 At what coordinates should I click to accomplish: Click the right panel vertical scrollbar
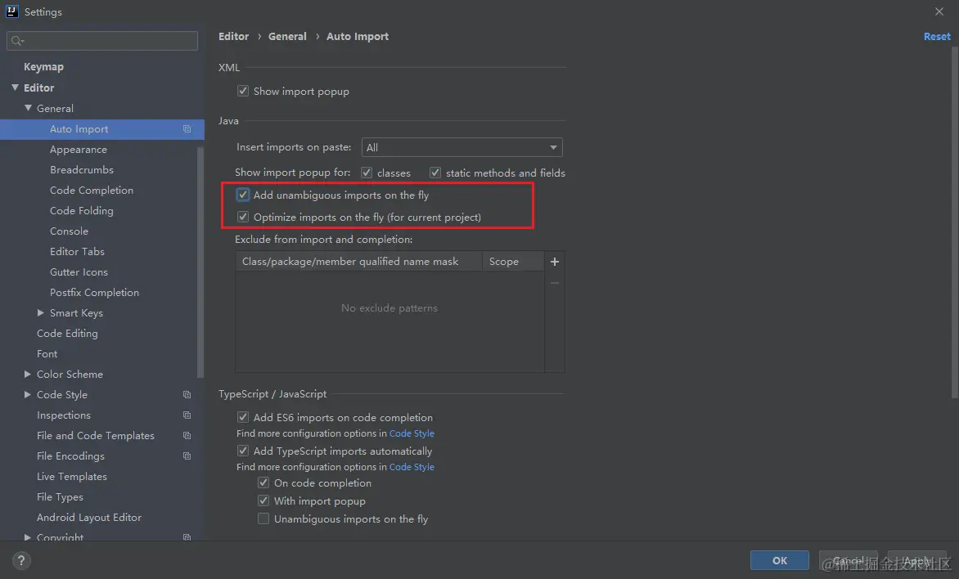point(955,222)
